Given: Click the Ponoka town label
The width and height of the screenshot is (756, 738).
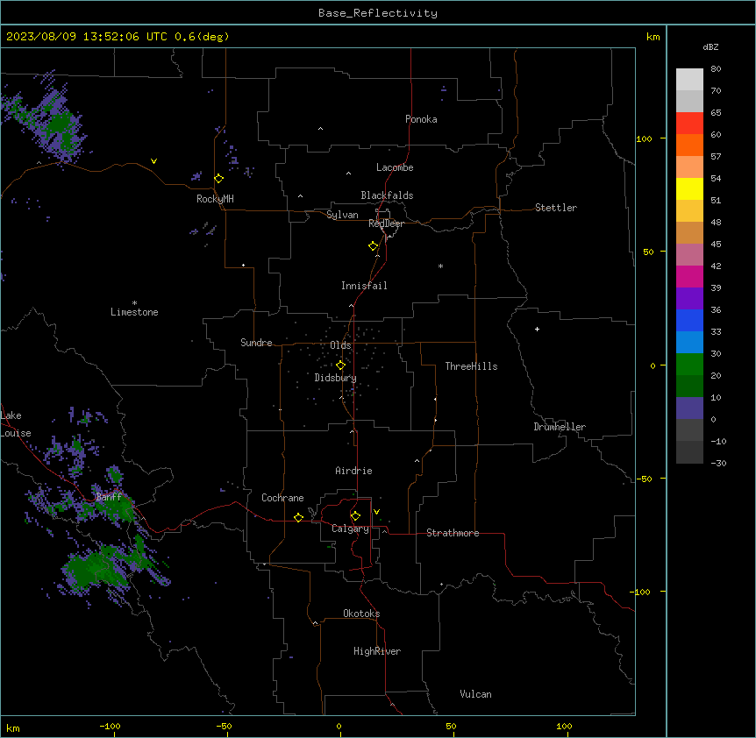Looking at the screenshot, I should 421,119.
